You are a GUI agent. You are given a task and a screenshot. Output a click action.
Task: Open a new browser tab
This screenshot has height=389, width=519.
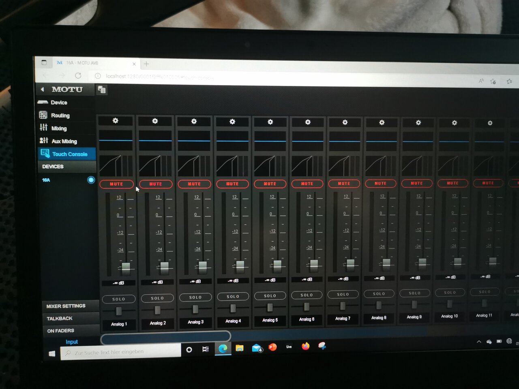(x=146, y=64)
